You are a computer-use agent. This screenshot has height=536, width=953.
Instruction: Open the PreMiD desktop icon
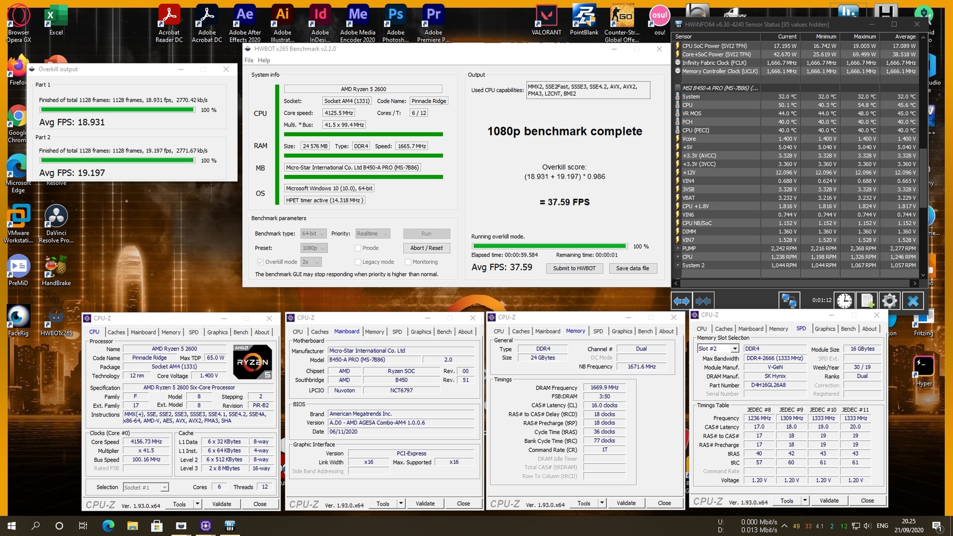click(x=18, y=270)
